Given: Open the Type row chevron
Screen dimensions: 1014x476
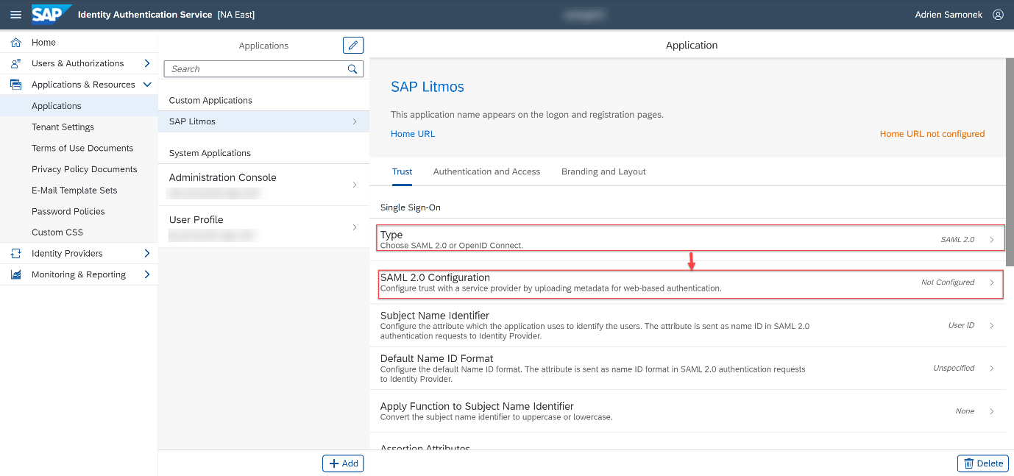Looking at the screenshot, I should [992, 240].
